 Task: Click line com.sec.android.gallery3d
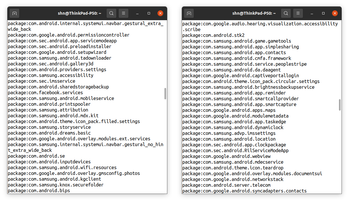(x=51, y=64)
